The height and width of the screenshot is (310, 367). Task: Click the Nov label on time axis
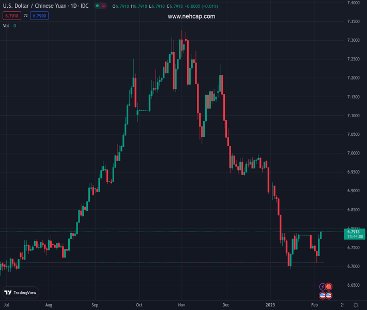coord(181,305)
